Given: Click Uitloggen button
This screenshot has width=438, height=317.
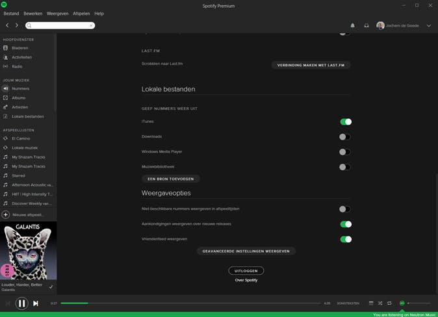Looking at the screenshot, I should [x=246, y=271].
